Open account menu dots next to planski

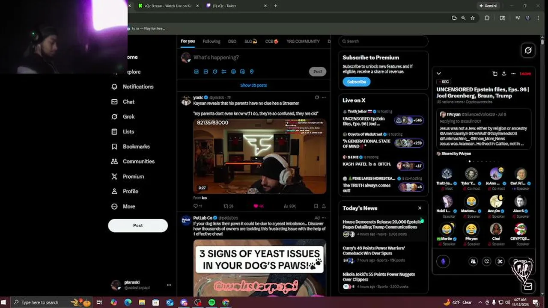tap(169, 285)
